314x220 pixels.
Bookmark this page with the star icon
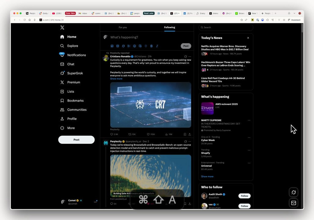(x=242, y=20)
